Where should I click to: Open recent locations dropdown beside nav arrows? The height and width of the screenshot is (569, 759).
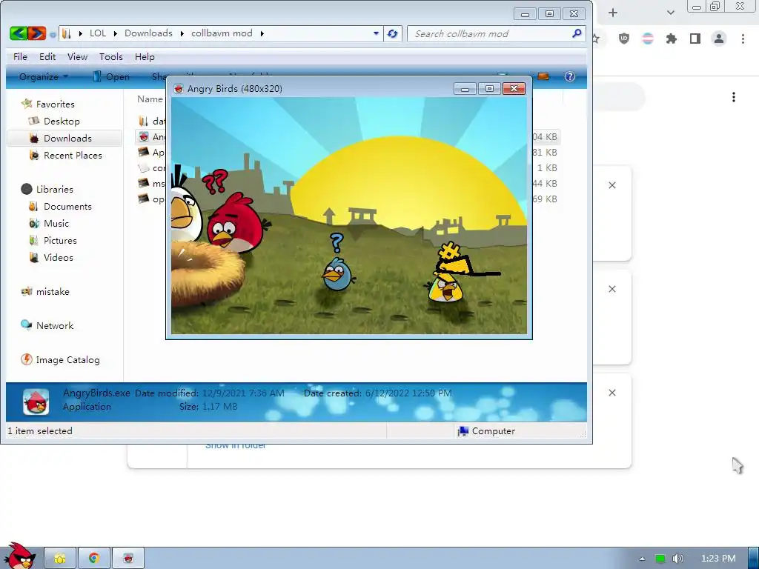(x=53, y=34)
